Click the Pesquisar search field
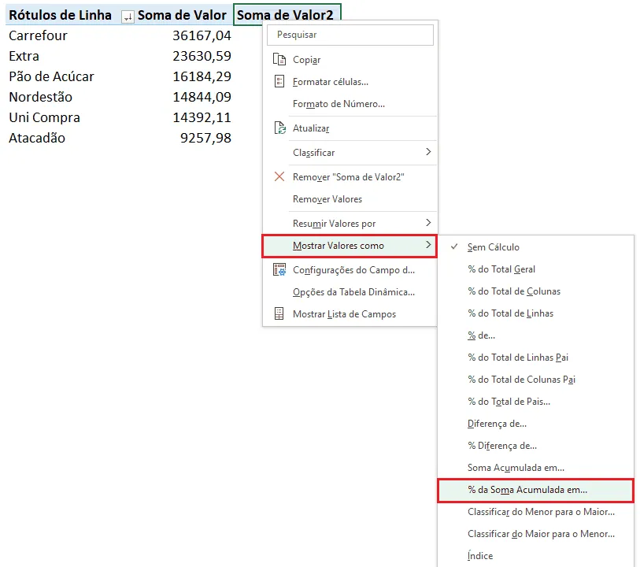The height and width of the screenshot is (567, 640). [x=350, y=35]
